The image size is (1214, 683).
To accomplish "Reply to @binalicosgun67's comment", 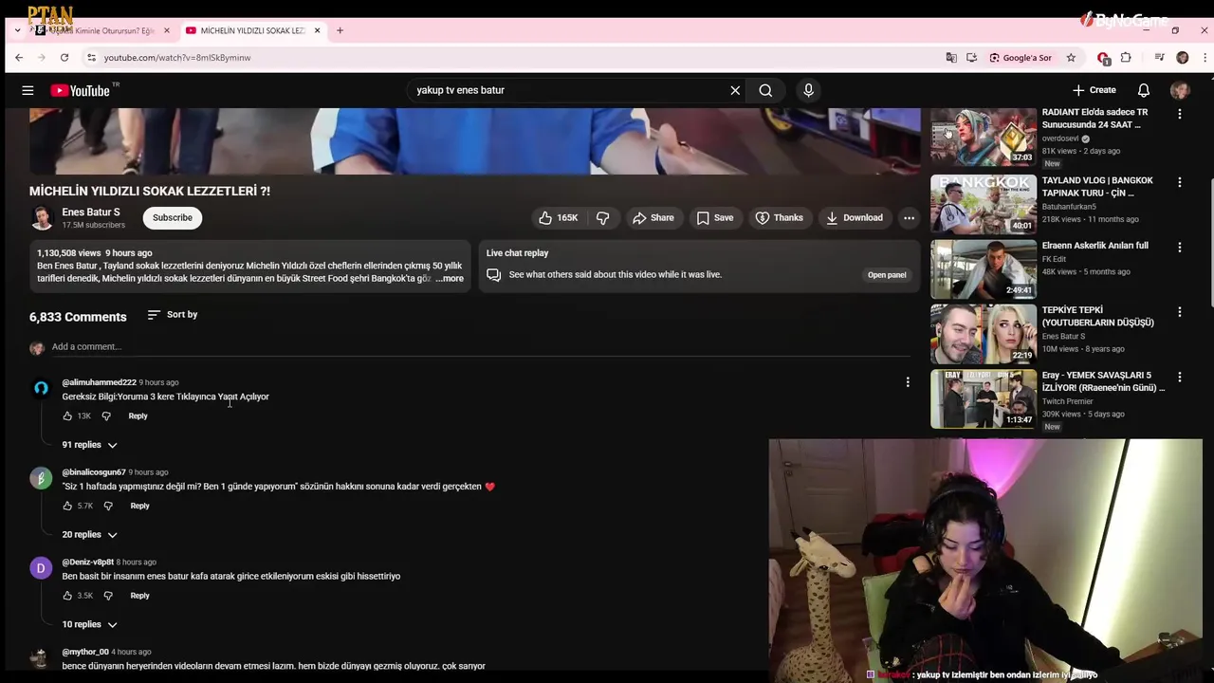I will [139, 507].
